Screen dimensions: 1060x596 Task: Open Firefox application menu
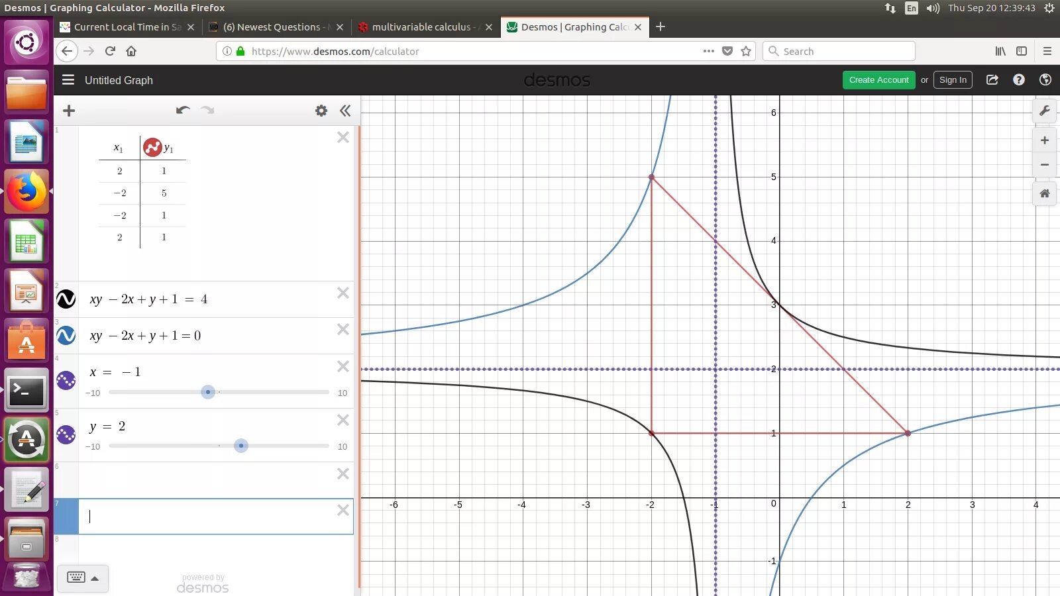[x=1047, y=51]
